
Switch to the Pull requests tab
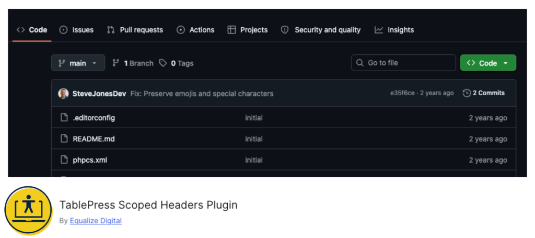tap(135, 30)
